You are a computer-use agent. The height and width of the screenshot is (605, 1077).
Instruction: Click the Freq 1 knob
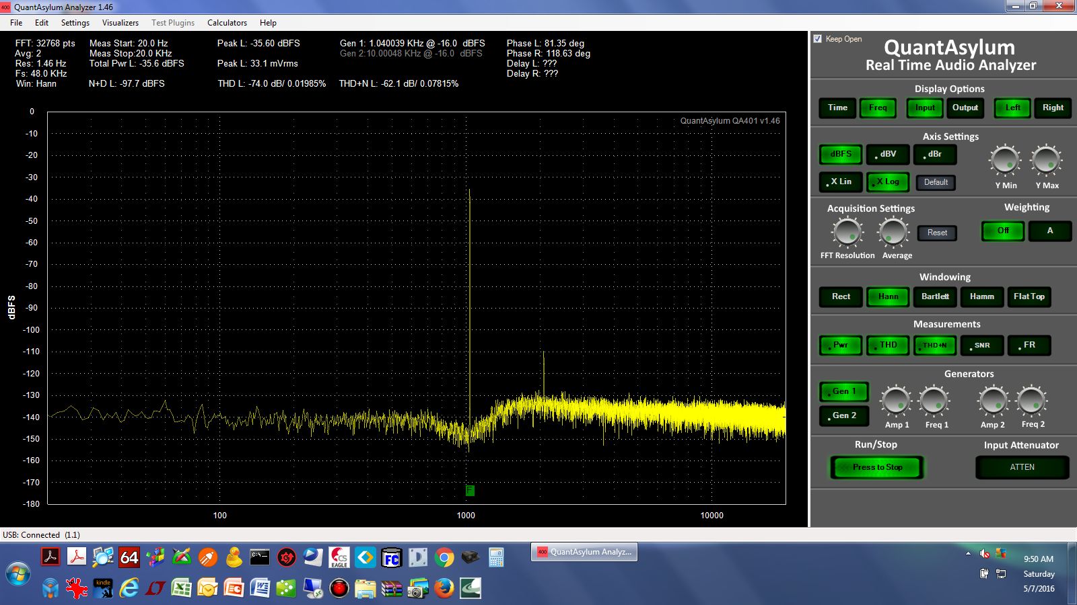(934, 401)
